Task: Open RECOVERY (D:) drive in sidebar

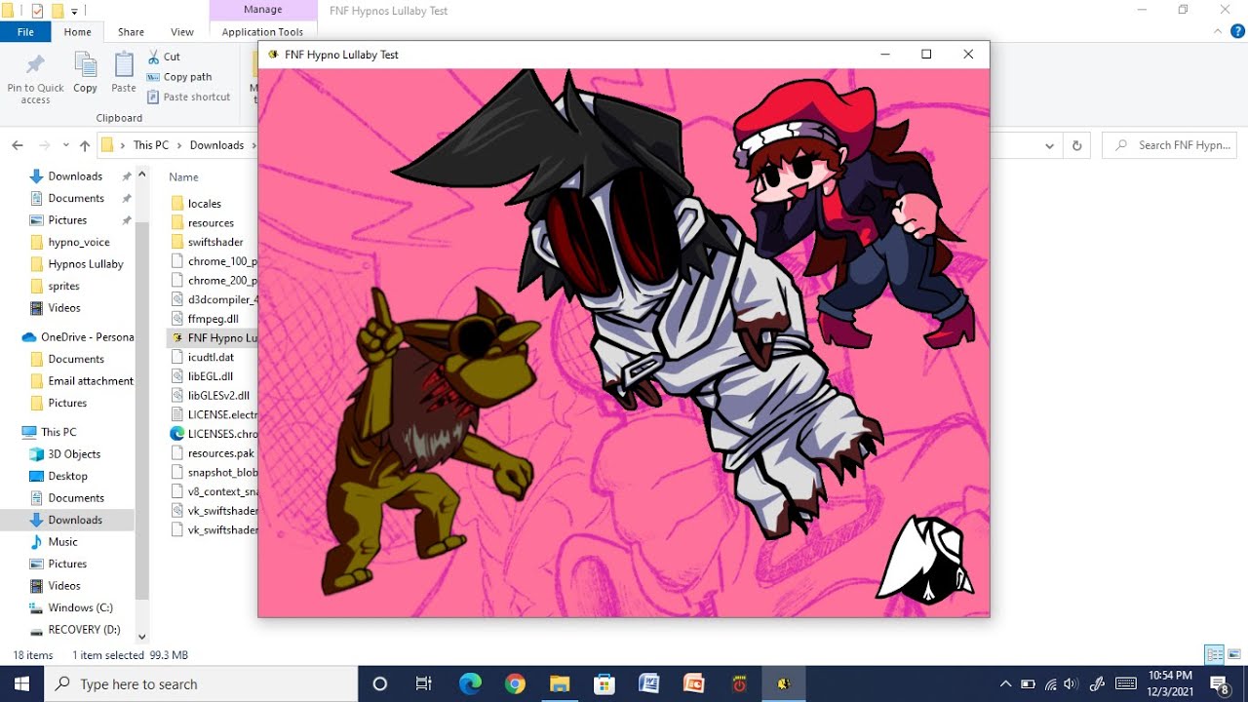Action: coord(84,630)
